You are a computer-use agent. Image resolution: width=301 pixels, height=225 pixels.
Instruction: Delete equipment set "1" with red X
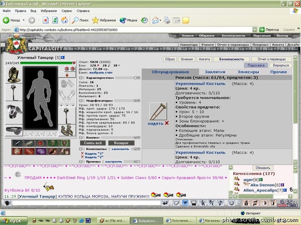pyautogui.click(x=82, y=153)
